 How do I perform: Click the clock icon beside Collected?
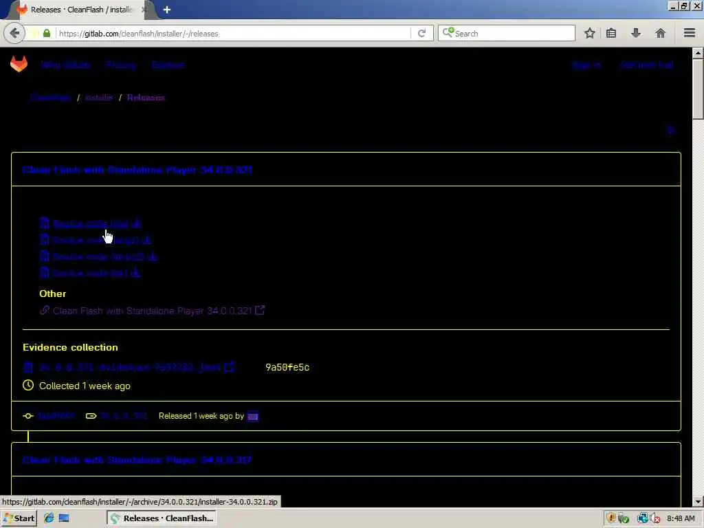pos(28,385)
